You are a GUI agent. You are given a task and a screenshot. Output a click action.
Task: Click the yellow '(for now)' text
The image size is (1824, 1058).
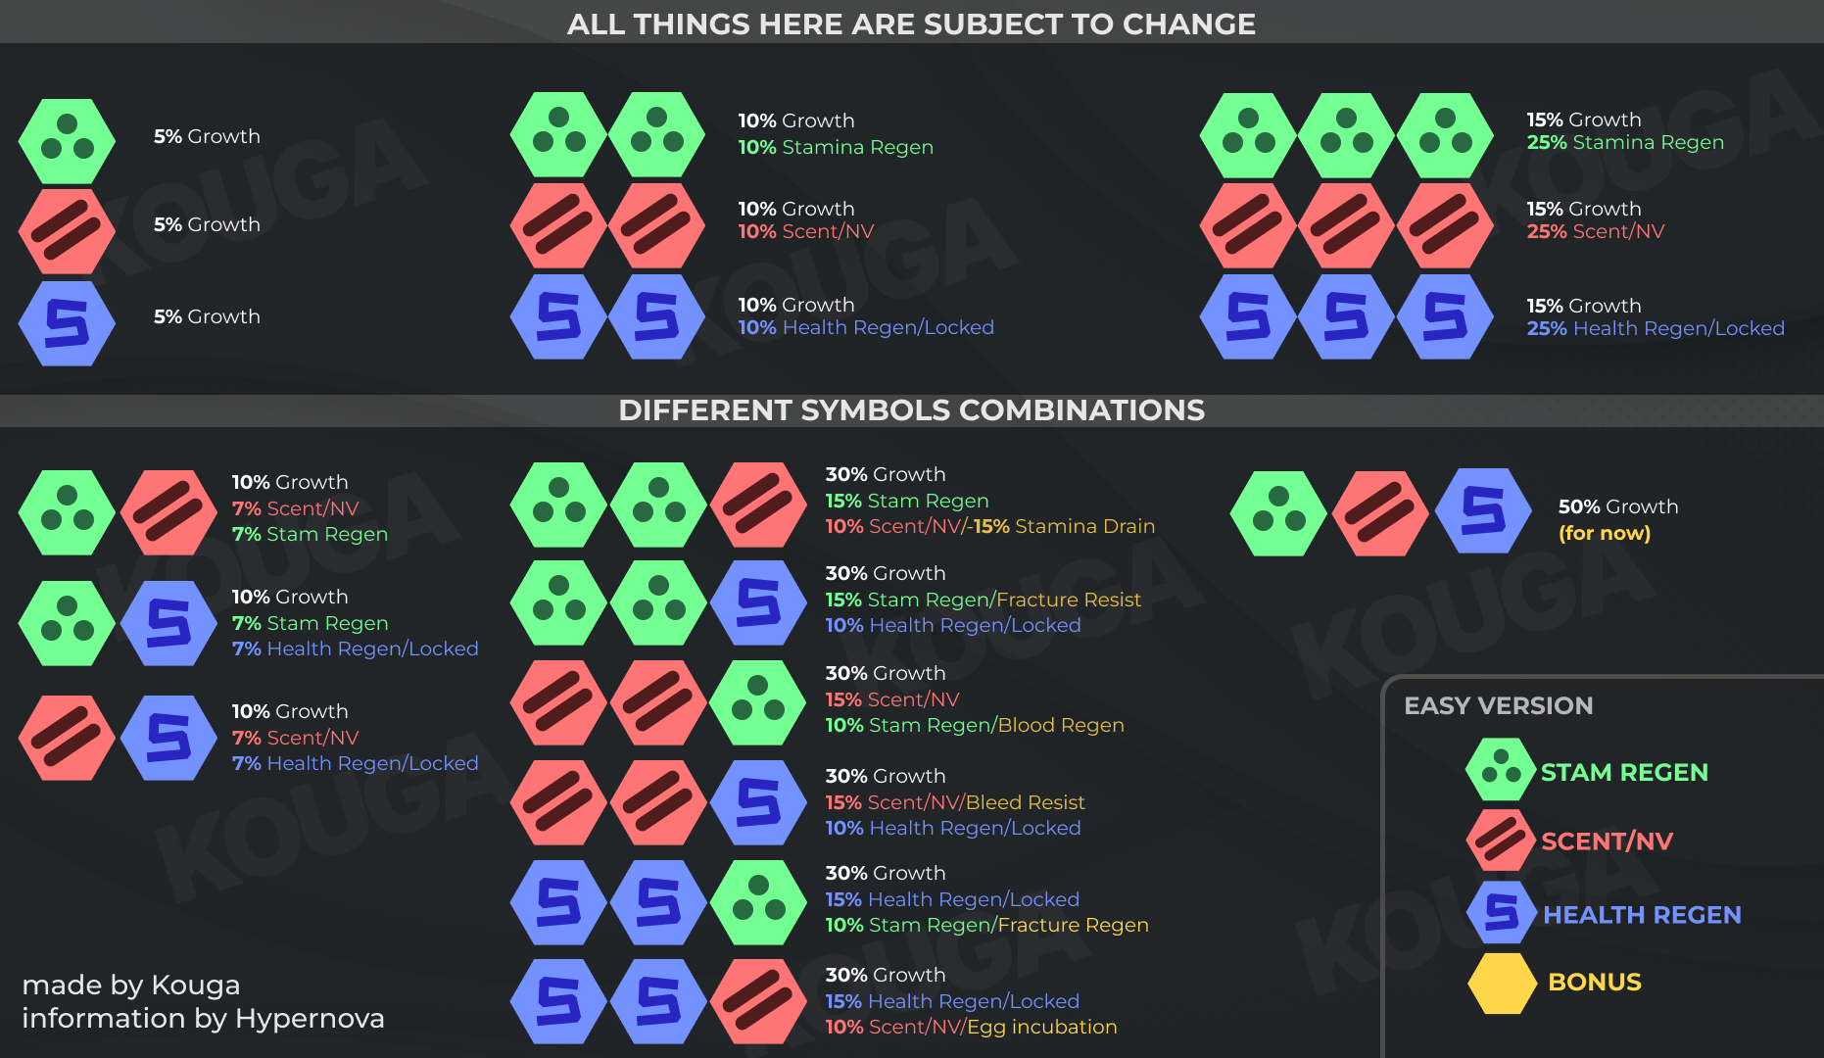point(1604,534)
